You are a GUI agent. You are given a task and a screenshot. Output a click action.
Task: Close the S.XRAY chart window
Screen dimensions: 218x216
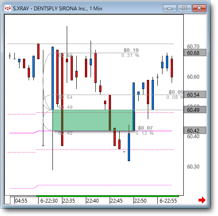click(199, 8)
